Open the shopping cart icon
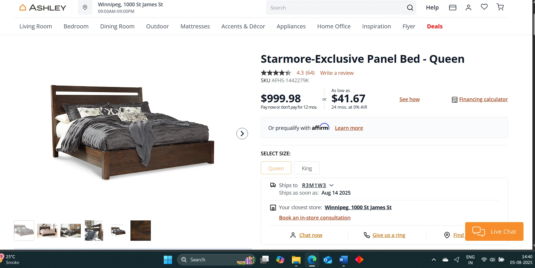 coord(500,7)
